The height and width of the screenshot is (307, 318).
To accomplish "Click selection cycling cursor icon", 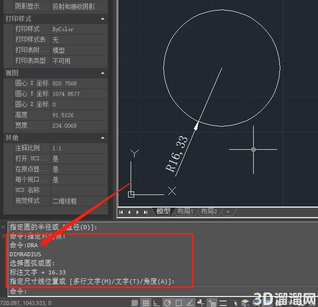I will pyautogui.click(x=235, y=303).
